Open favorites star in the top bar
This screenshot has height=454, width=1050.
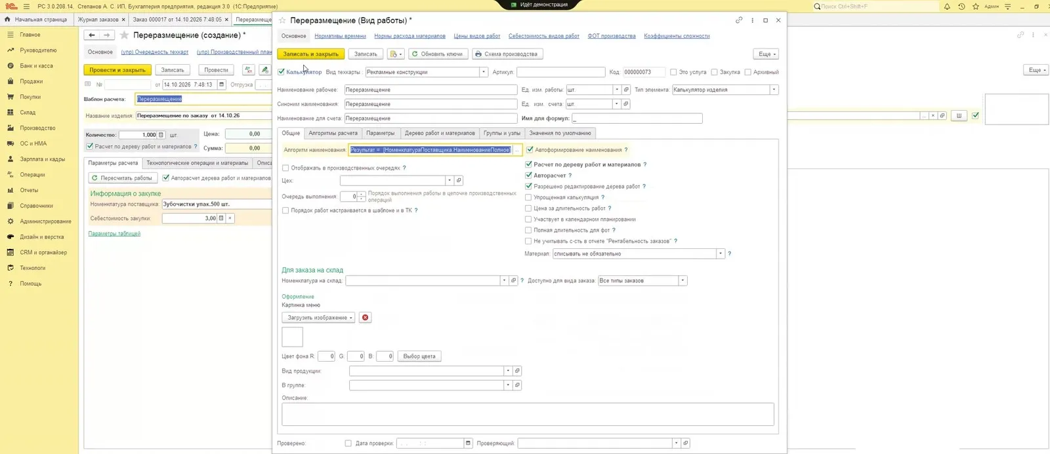click(x=976, y=7)
